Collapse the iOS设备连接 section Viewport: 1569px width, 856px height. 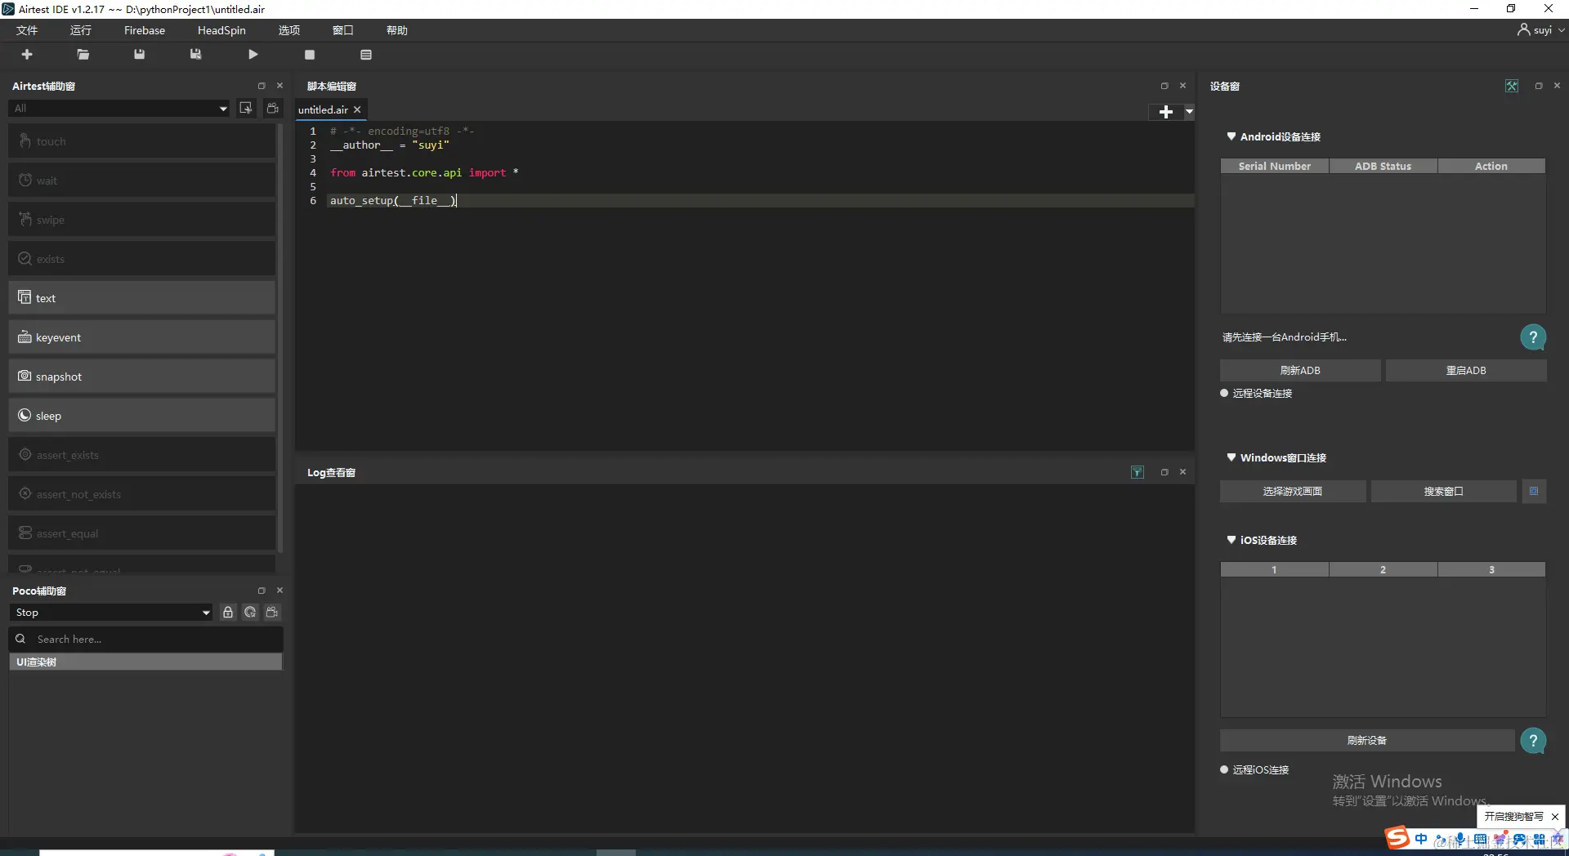(1232, 540)
